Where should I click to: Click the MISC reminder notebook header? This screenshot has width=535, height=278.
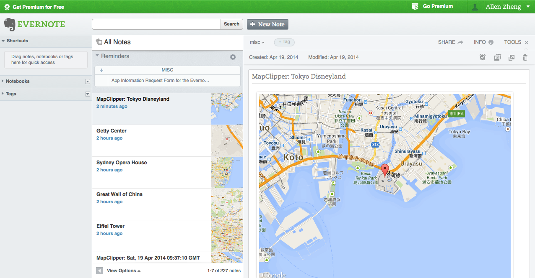tap(167, 70)
